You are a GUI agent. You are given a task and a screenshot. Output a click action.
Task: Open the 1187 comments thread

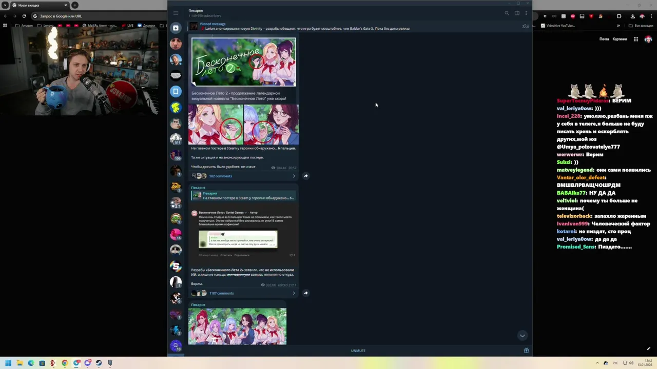coord(221,293)
